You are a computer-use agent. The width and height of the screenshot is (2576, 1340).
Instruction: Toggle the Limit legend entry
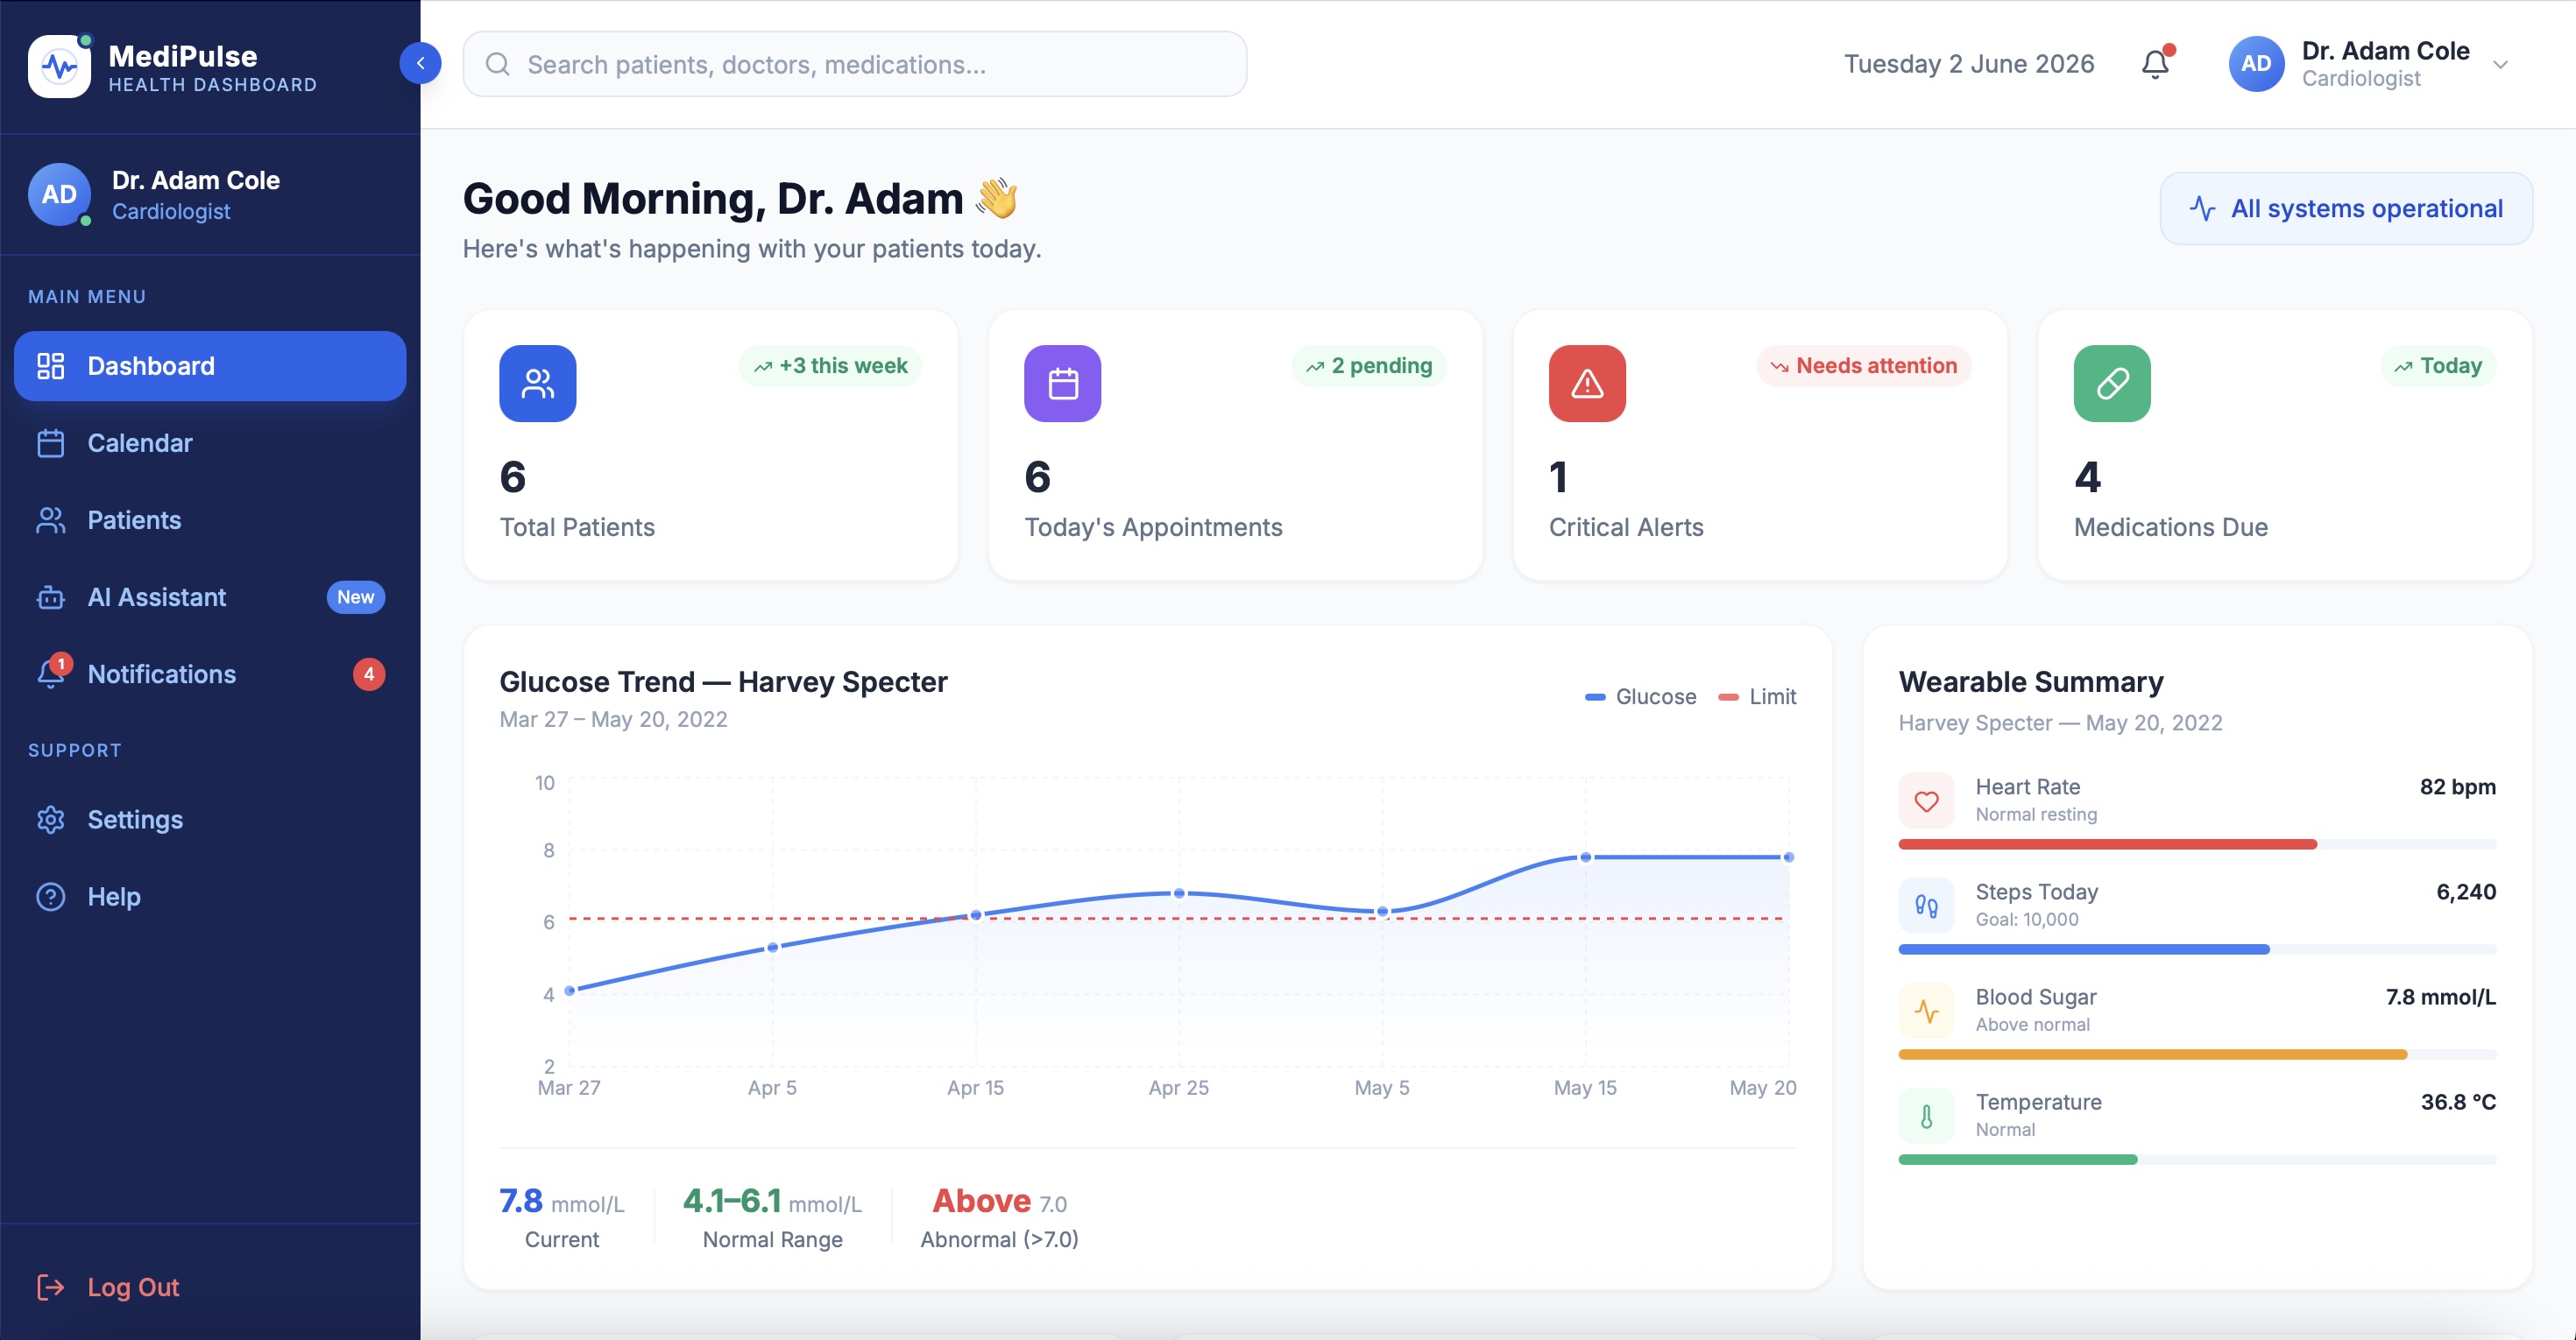coord(1757,696)
